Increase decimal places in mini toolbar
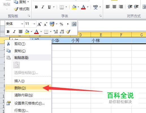Screen dimensions: 146x113 click(56, 32)
